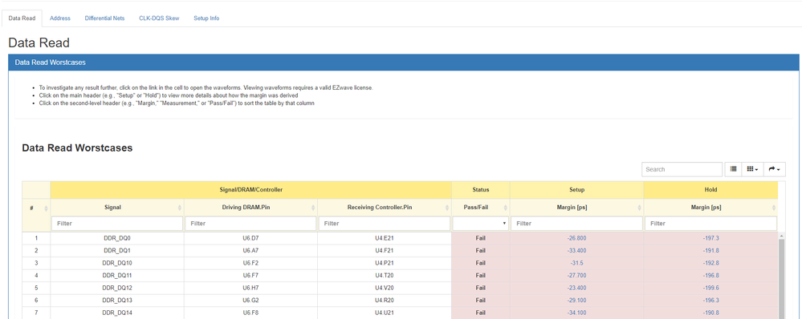802x319 pixels.
Task: Click receiving pin cell U4.E21
Action: click(384, 238)
